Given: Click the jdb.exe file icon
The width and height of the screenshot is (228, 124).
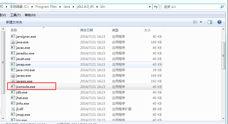Looking at the screenshot, I should pyautogui.click(x=13, y=92).
